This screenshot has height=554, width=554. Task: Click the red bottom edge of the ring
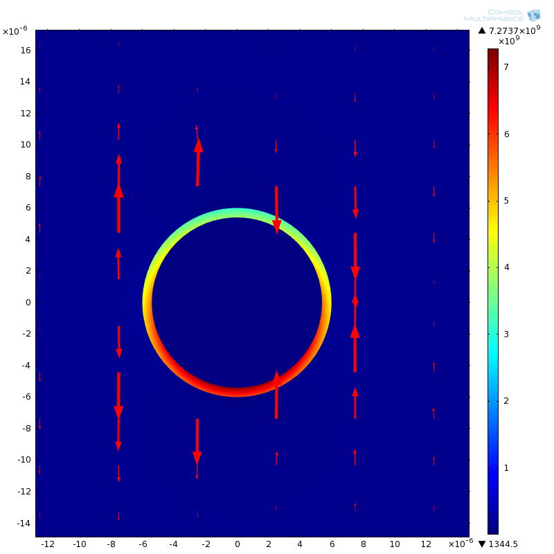(x=237, y=392)
